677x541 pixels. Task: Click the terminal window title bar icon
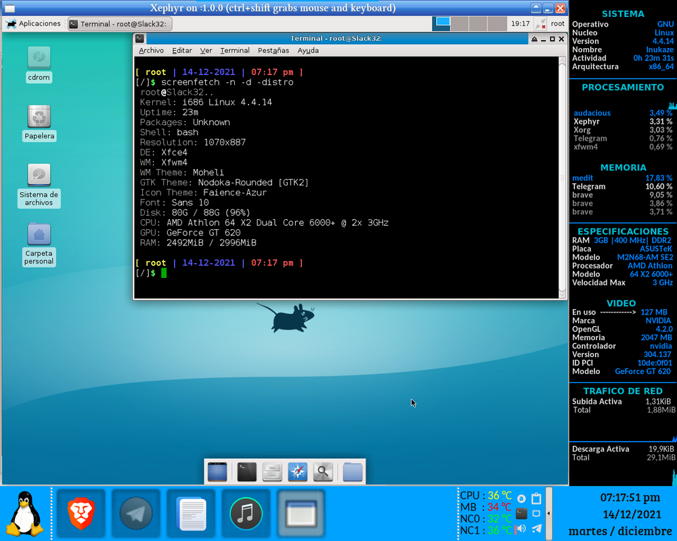click(139, 39)
